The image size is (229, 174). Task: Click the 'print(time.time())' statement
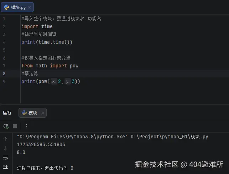click(47, 42)
